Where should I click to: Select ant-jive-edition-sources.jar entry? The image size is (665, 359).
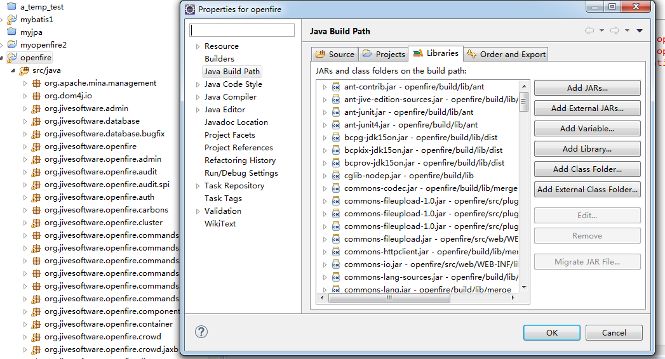[431, 100]
